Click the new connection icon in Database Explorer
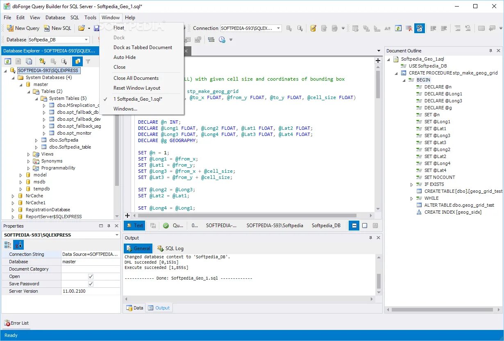 [x=43, y=61]
